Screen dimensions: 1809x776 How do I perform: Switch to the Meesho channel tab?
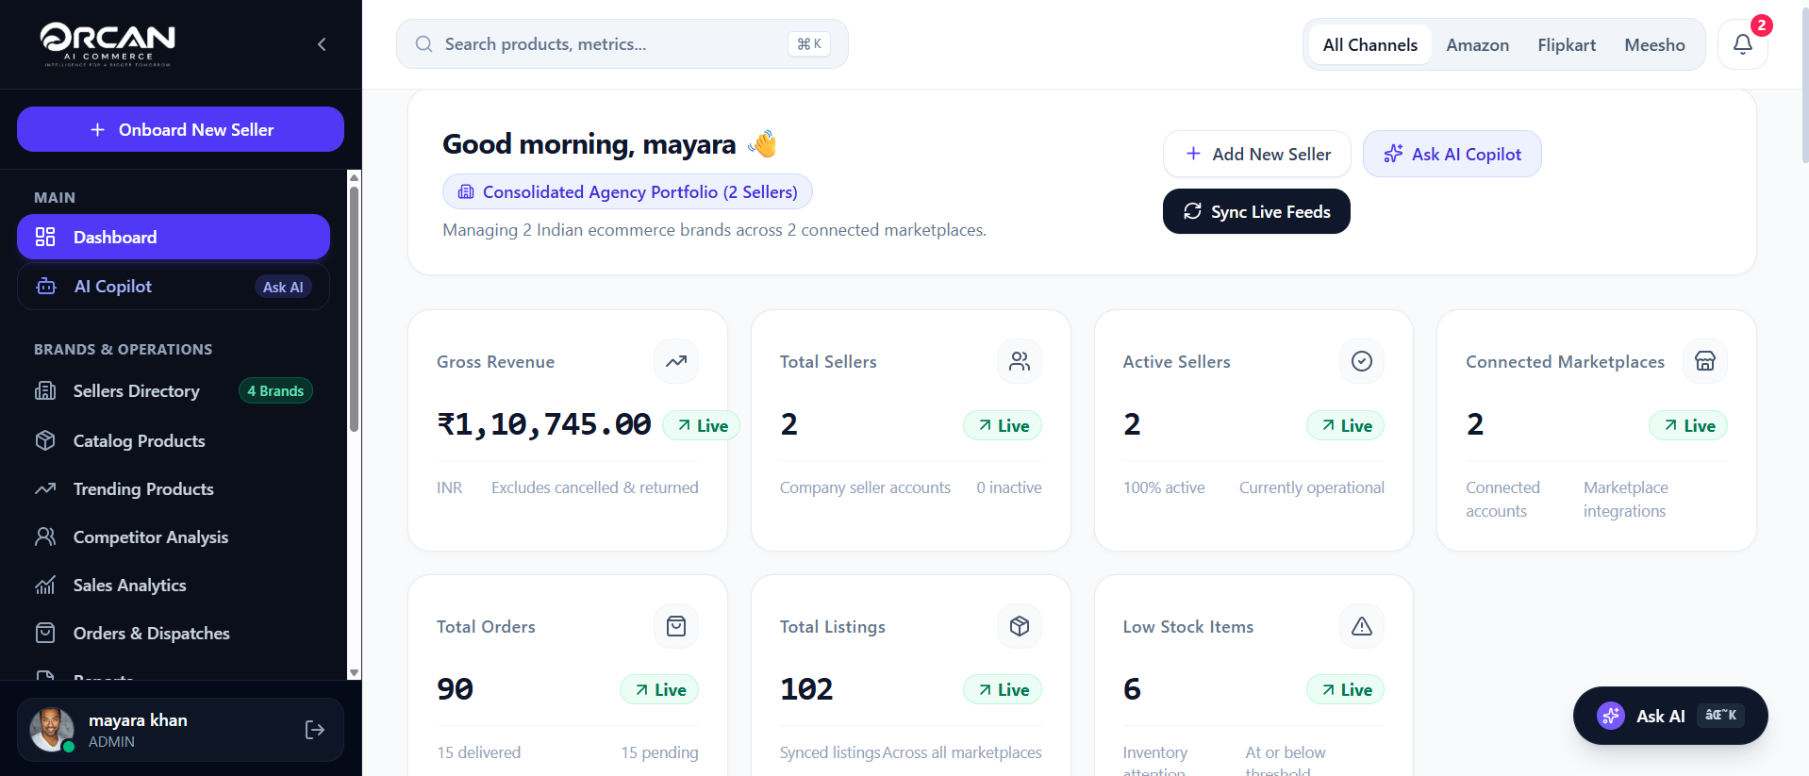pyautogui.click(x=1654, y=44)
